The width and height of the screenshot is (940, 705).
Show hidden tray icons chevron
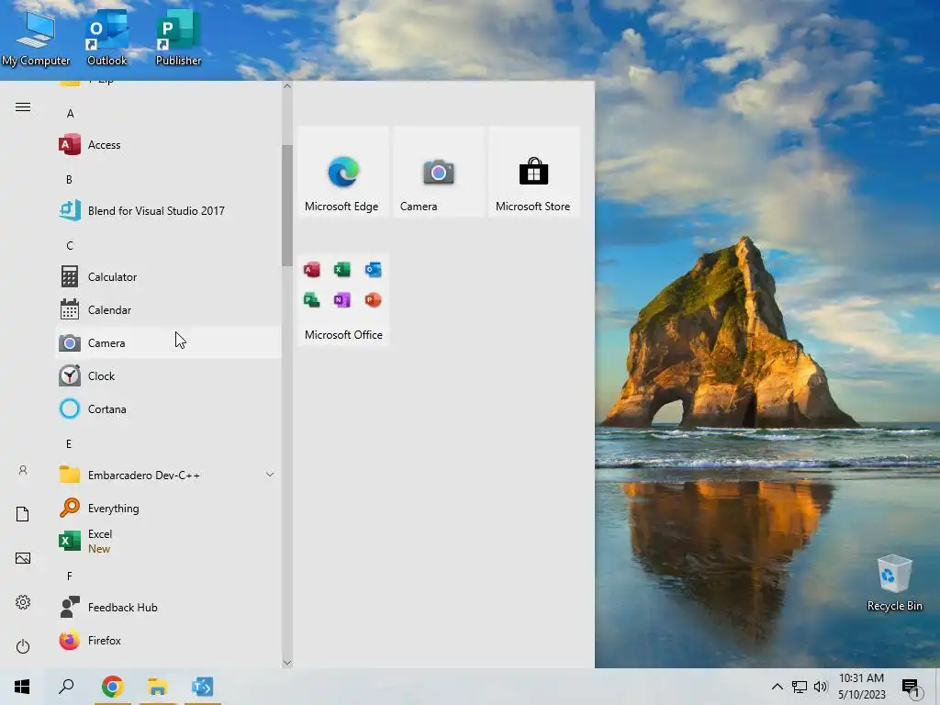[777, 687]
